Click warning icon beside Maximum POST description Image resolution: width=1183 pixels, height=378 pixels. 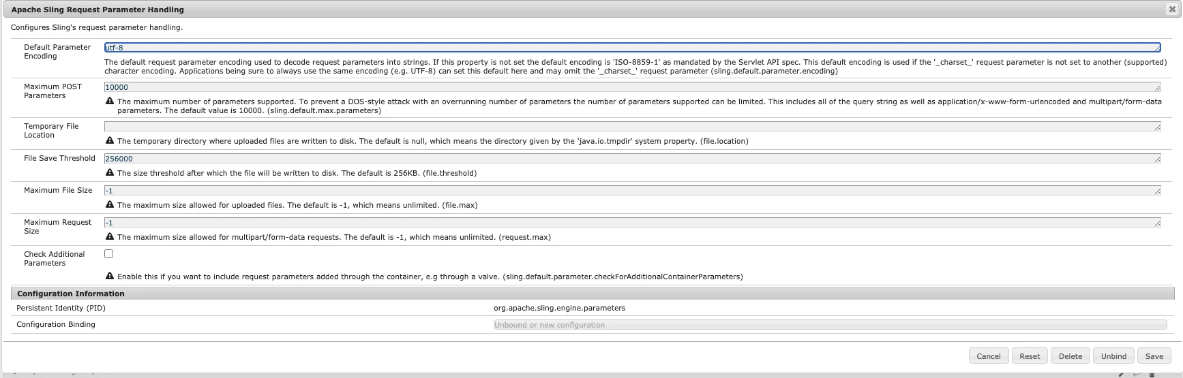(110, 101)
